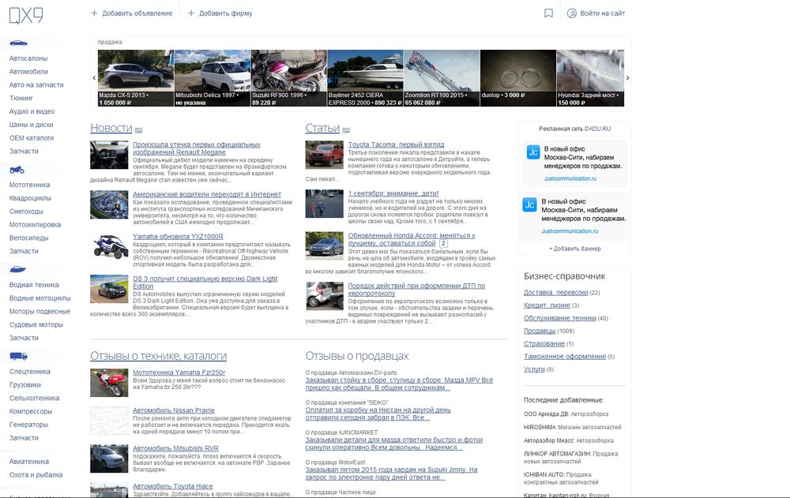The image size is (790, 498).
Task: Click Войти на сайт login link
Action: coord(603,13)
